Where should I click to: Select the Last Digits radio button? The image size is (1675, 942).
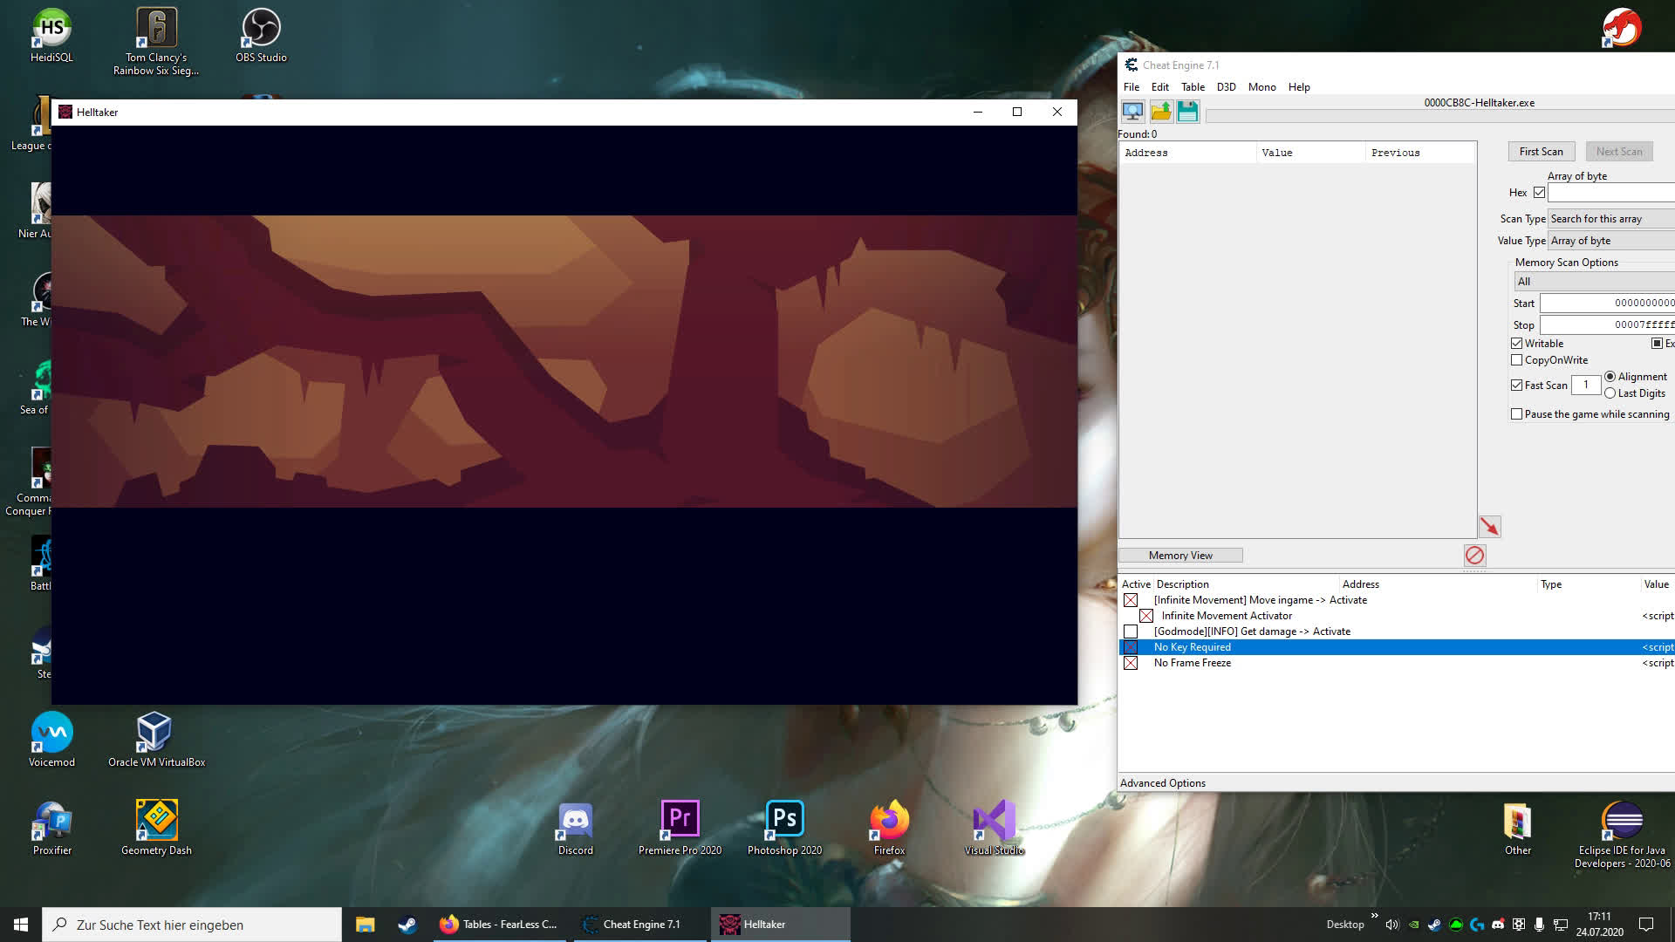[1610, 393]
